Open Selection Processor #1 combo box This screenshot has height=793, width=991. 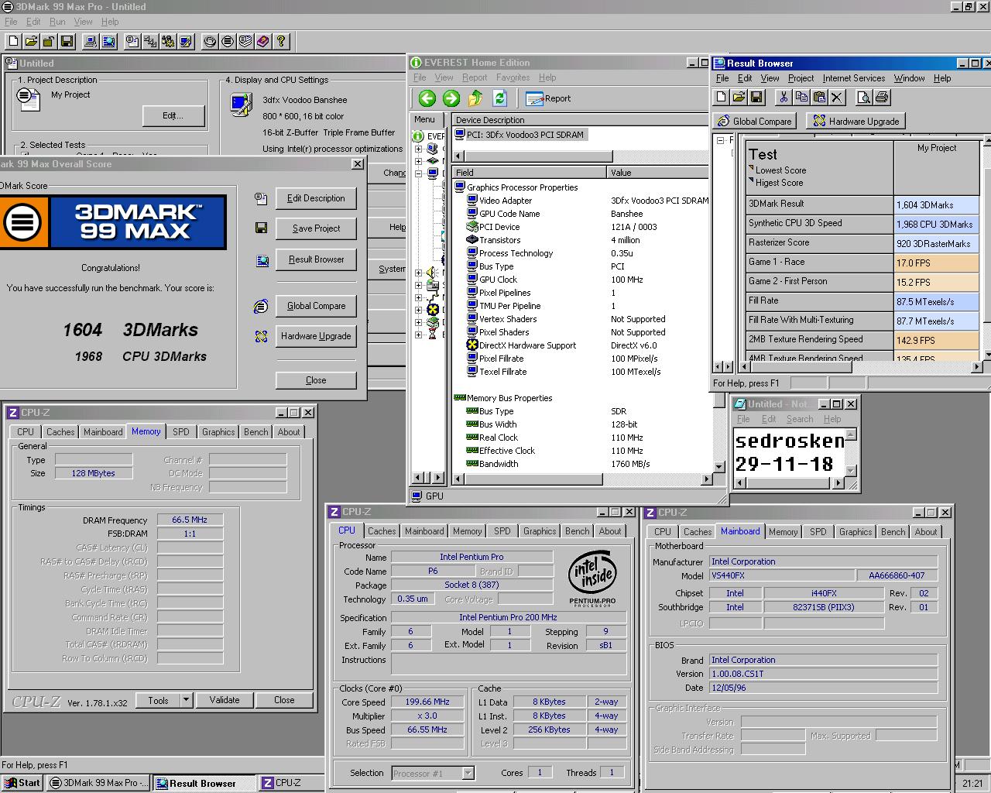point(434,773)
